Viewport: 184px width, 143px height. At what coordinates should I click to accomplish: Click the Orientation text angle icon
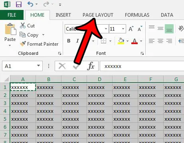[x=181, y=29]
